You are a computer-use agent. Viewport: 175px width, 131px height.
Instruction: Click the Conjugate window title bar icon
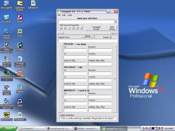point(58,11)
